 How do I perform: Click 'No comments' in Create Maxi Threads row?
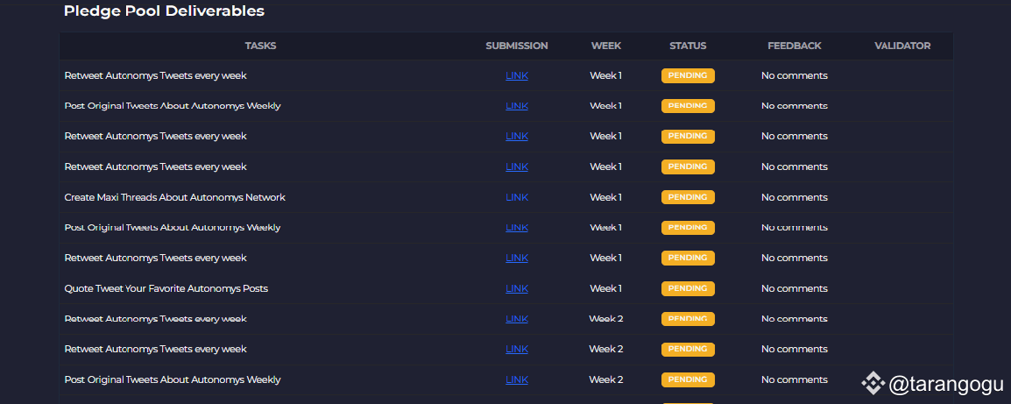(795, 197)
